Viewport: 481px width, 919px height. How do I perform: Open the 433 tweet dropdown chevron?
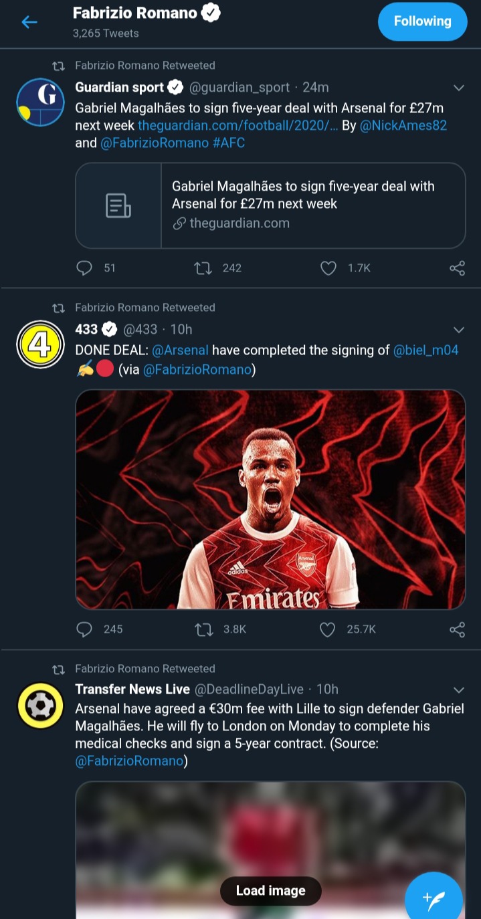pos(459,329)
